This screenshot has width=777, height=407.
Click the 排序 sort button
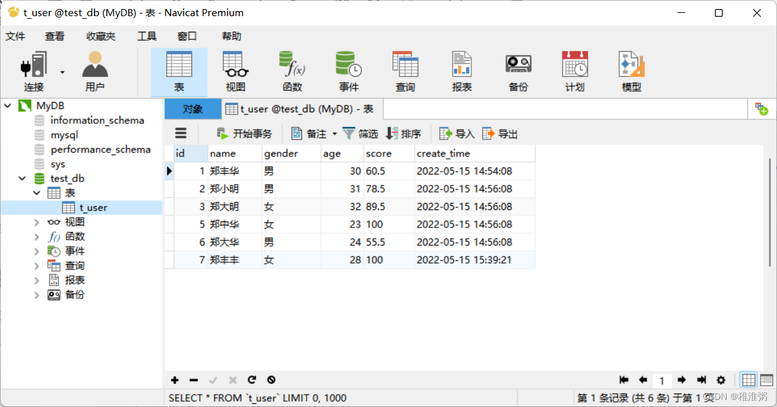pyautogui.click(x=403, y=134)
